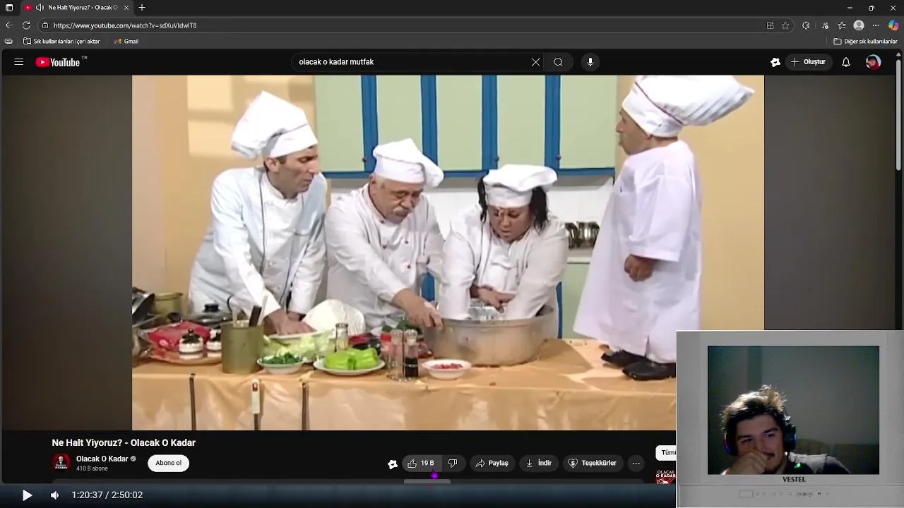Click the Oluştur create button
This screenshot has height=508, width=904.
(x=808, y=62)
